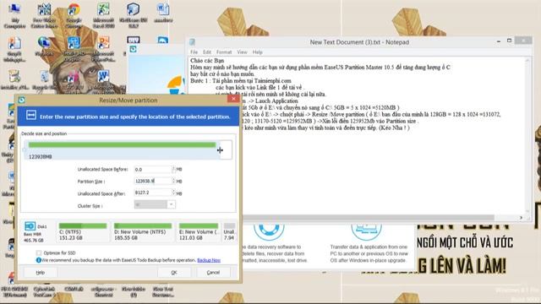Open Microsoft Word desktop shortcut
Viewport: 541px width, 304px height.
(103, 81)
